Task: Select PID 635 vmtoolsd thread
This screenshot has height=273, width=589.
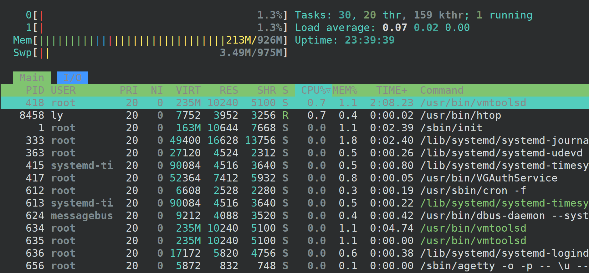Action: pyautogui.click(x=294, y=241)
